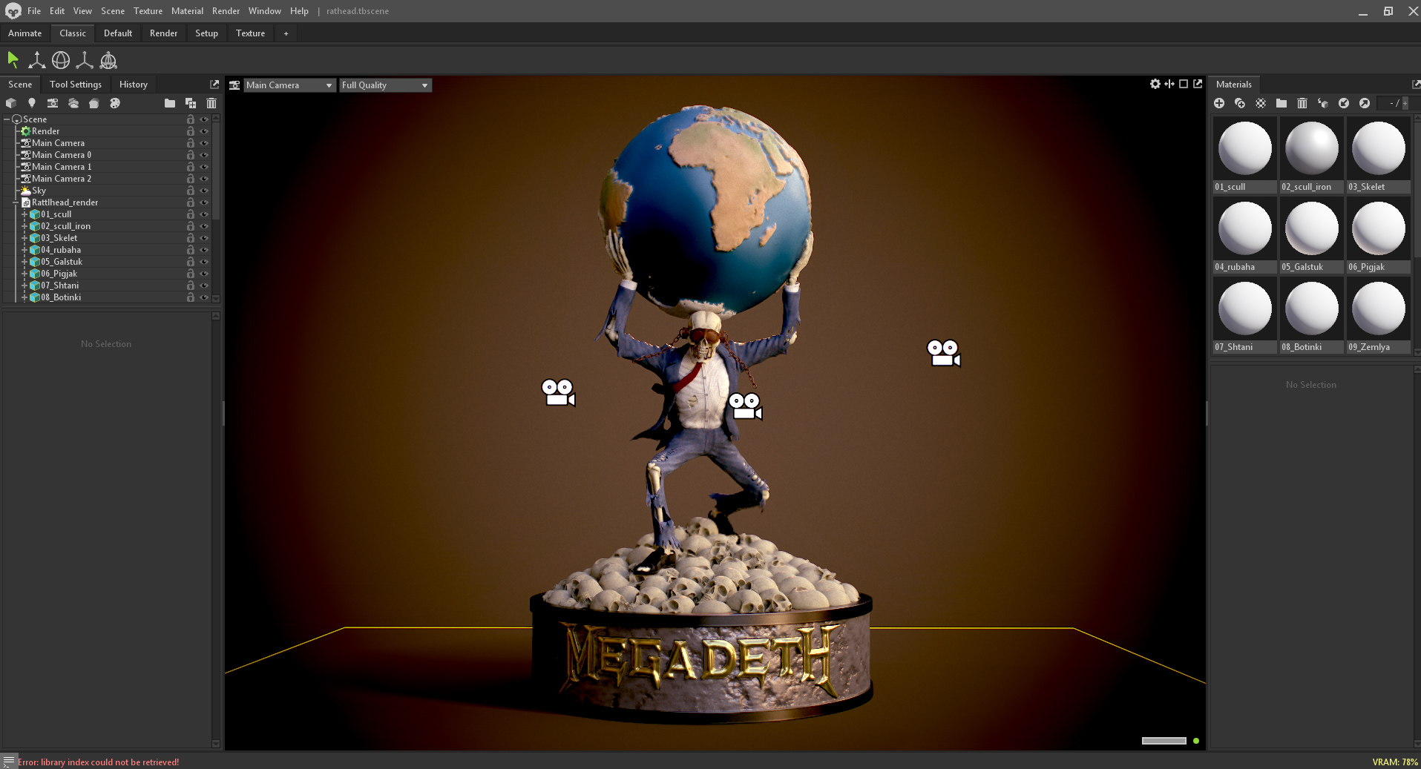Create a new material with plus icon

coord(1219,103)
